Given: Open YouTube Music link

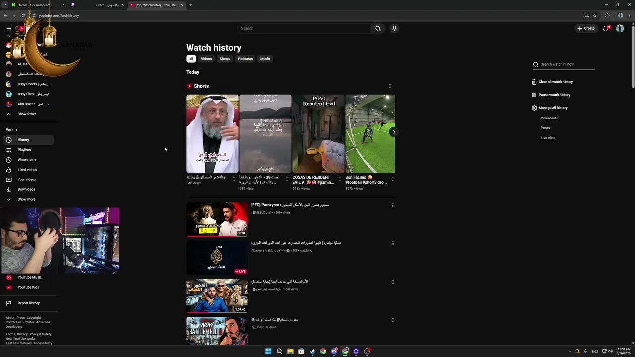Looking at the screenshot, I should 28,277.
